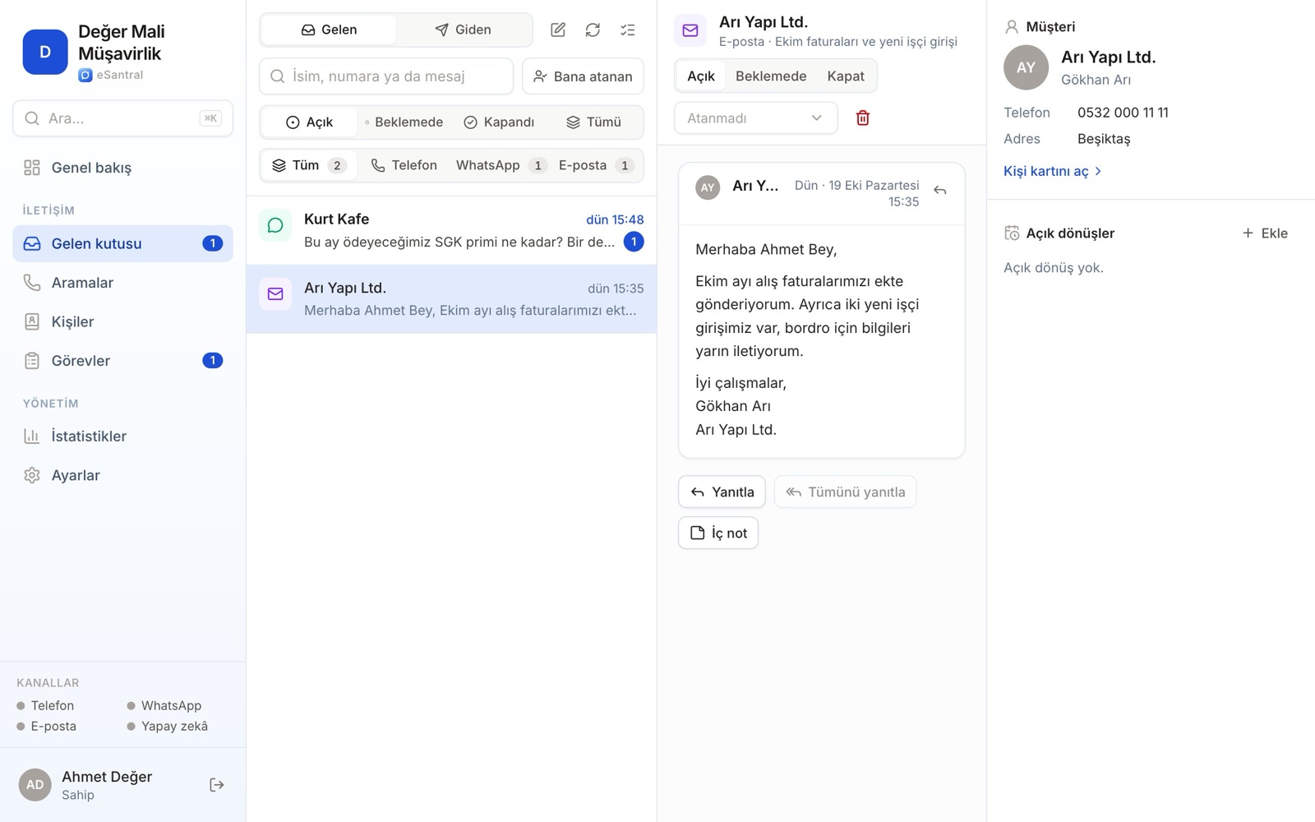The image size is (1315, 822).
Task: Click the bulk select checklist icon
Action: click(628, 30)
